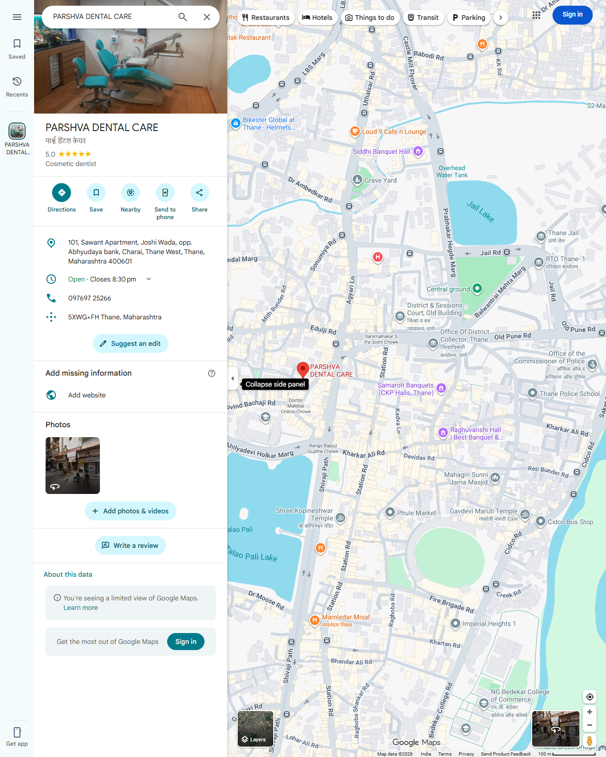The image size is (606, 757).
Task: Select Thane Police School marker
Action: tap(533, 393)
